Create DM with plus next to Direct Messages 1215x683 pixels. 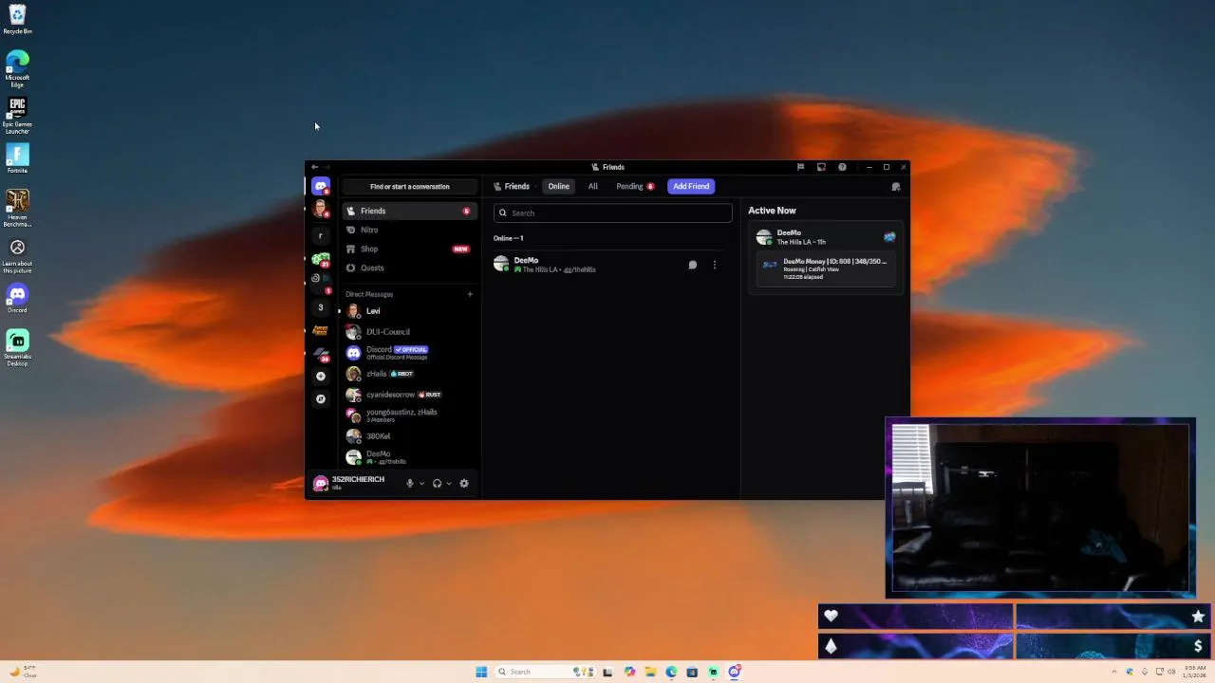pos(470,294)
